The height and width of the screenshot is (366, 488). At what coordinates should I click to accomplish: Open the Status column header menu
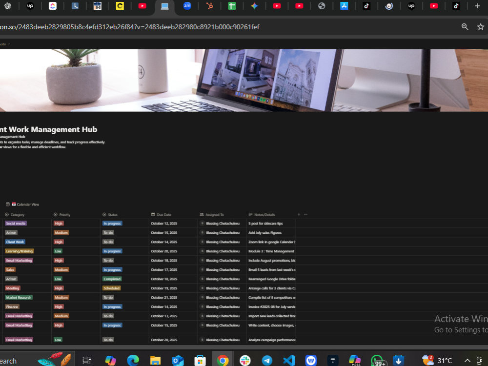tap(110, 215)
